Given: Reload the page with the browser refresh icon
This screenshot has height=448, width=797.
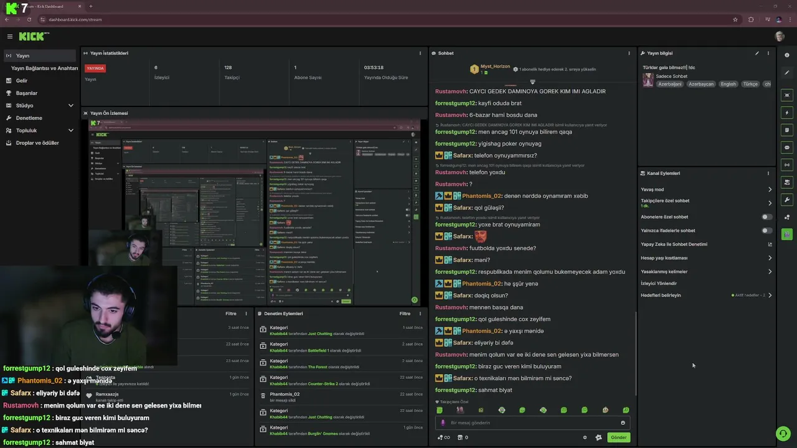Looking at the screenshot, I should (29, 19).
